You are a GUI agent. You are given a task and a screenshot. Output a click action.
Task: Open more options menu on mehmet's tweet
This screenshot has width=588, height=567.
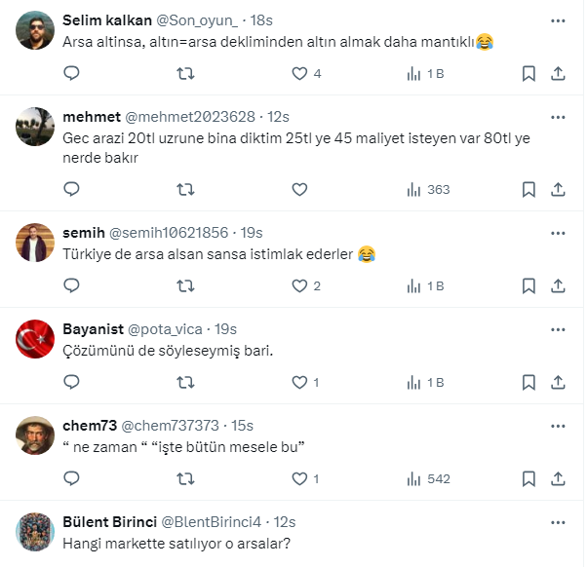557,117
